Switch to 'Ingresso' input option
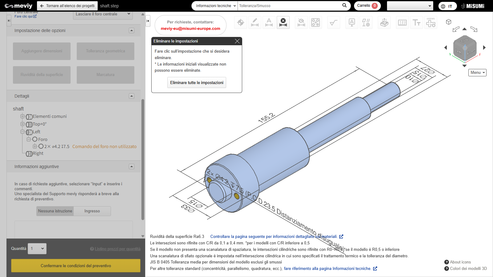The width and height of the screenshot is (493, 277). (x=92, y=211)
